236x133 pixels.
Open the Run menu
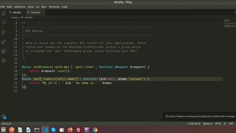click(44, 7)
